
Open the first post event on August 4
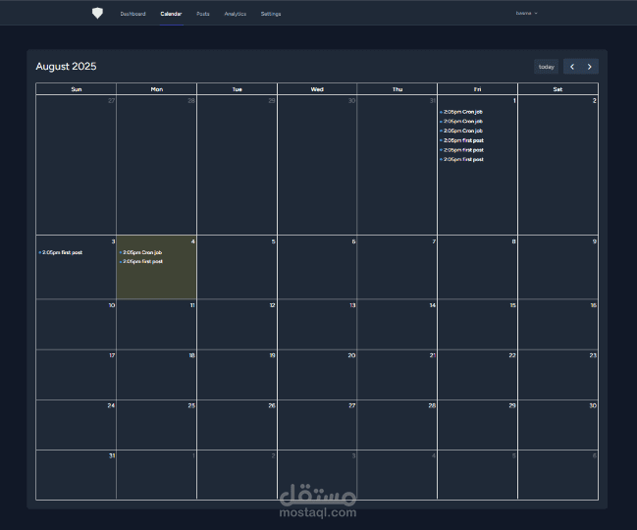tap(141, 261)
